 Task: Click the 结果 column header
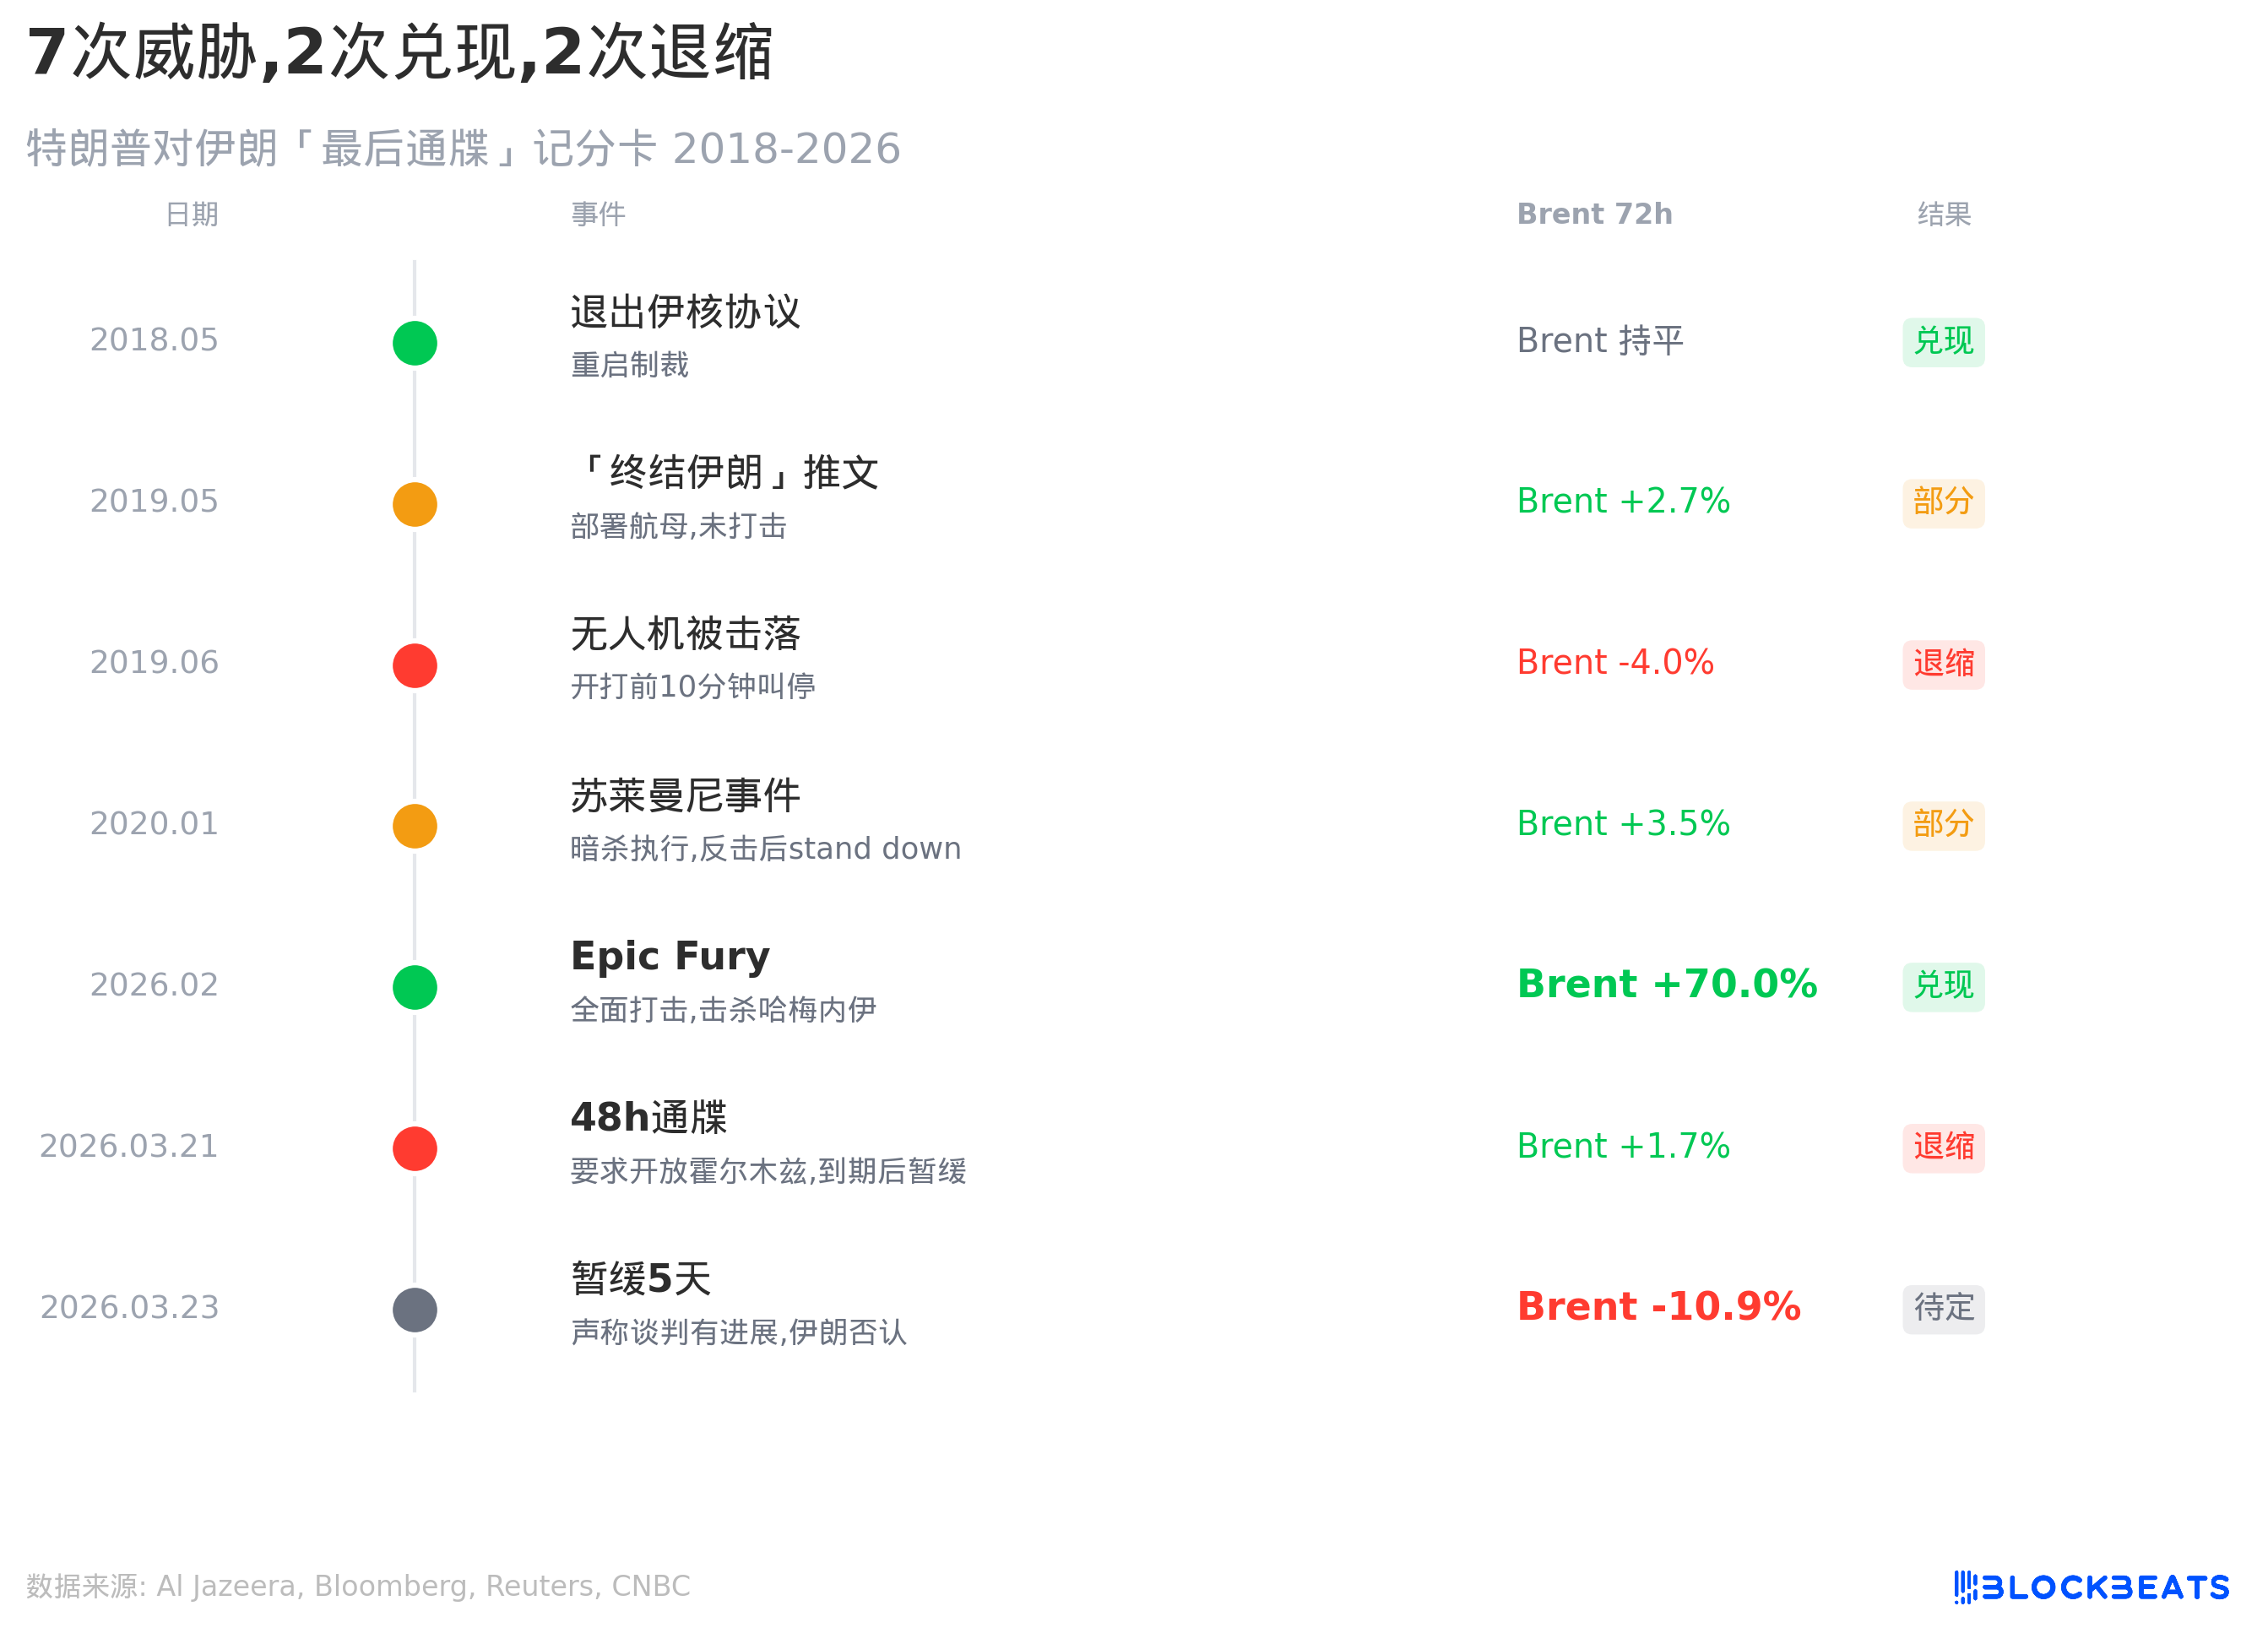[x=1943, y=214]
